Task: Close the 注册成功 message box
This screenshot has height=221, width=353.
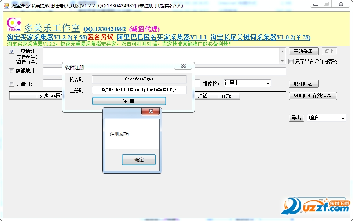Action: click(x=151, y=111)
